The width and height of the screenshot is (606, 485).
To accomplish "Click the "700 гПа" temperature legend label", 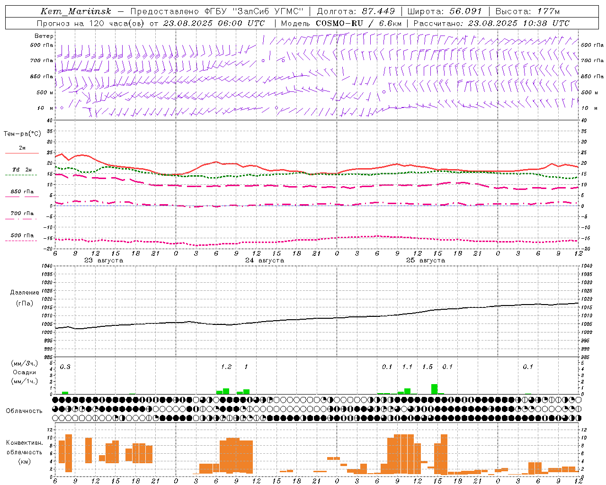I will (22, 214).
